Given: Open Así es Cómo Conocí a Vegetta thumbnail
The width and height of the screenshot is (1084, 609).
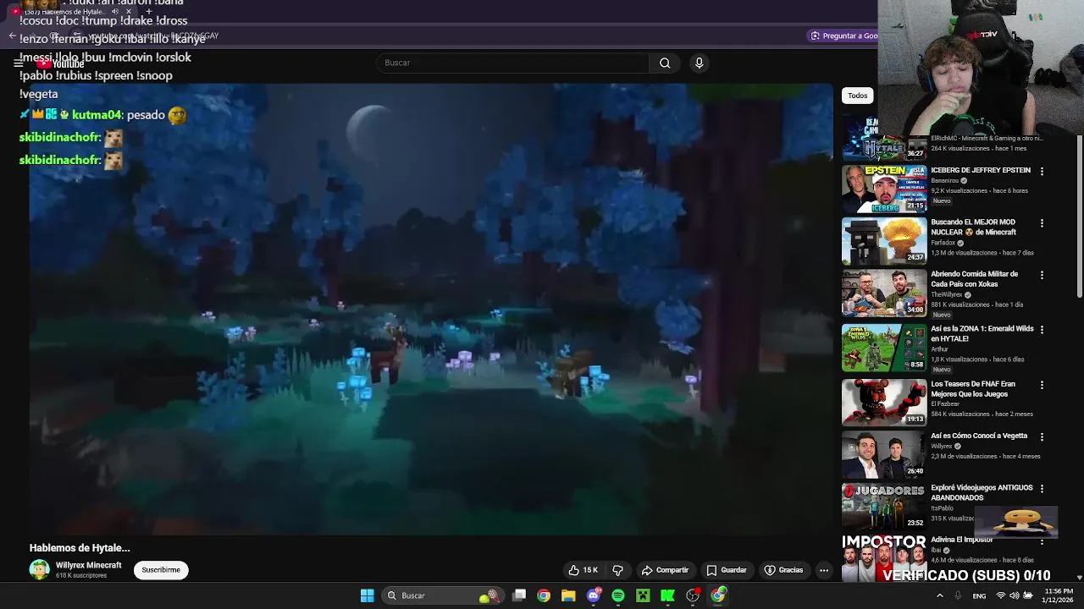Looking at the screenshot, I should (x=884, y=455).
